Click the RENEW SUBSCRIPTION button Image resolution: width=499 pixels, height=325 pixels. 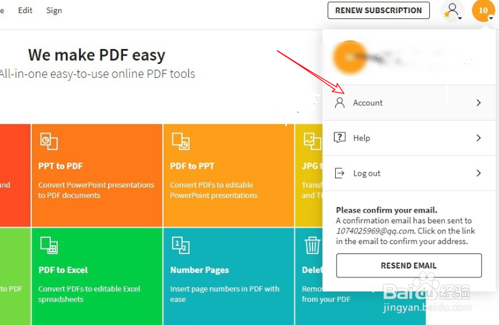[x=378, y=11]
